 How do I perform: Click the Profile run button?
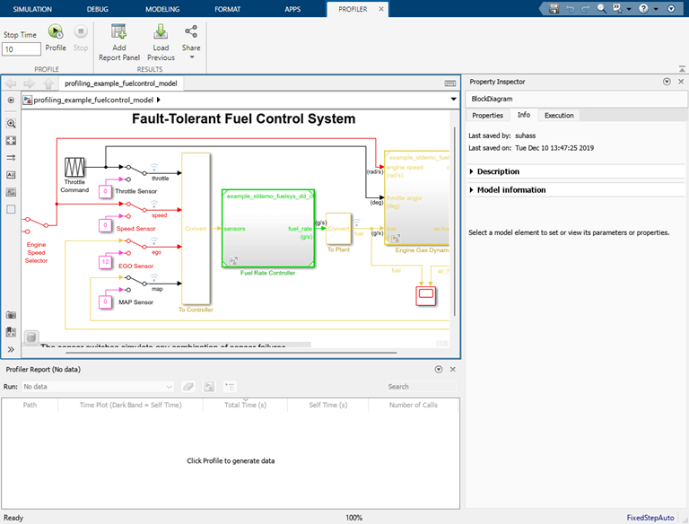pyautogui.click(x=56, y=31)
